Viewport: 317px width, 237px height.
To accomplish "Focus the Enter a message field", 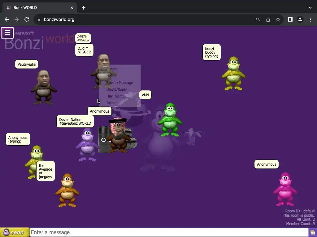I will click(169, 232).
